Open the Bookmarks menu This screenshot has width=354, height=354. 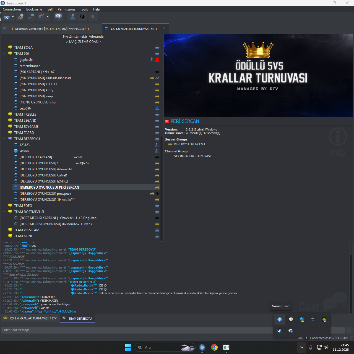tap(34, 9)
